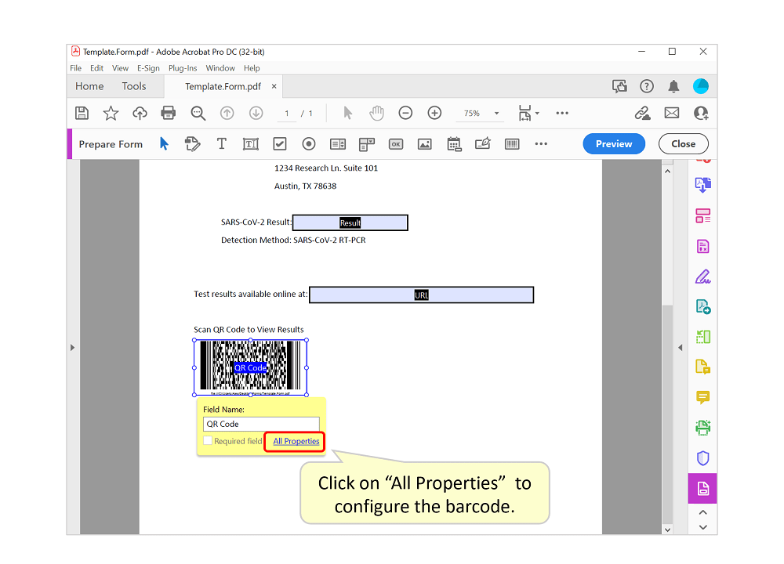Open the more form tools overflow menu
Screen dimensions: 784x564
point(540,143)
